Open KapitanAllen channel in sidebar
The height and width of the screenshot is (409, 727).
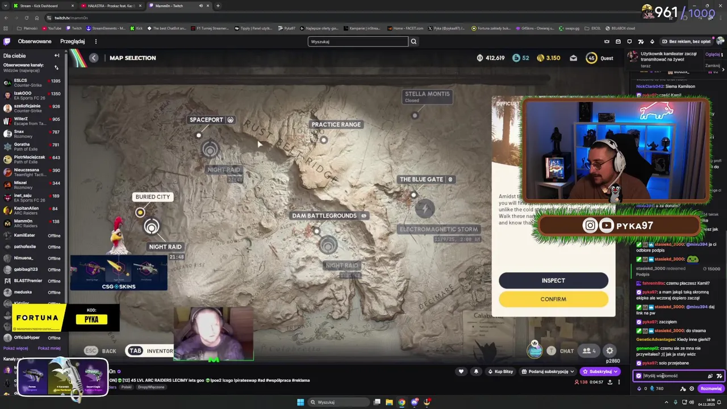click(x=32, y=210)
